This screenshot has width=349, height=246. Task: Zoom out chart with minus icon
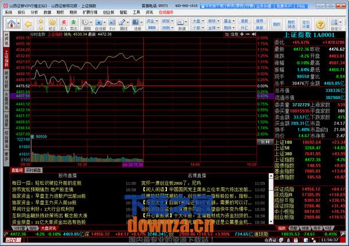[x=248, y=34]
